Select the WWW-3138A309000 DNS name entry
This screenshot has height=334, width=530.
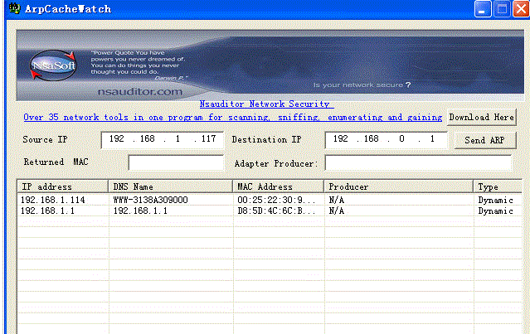coord(150,201)
